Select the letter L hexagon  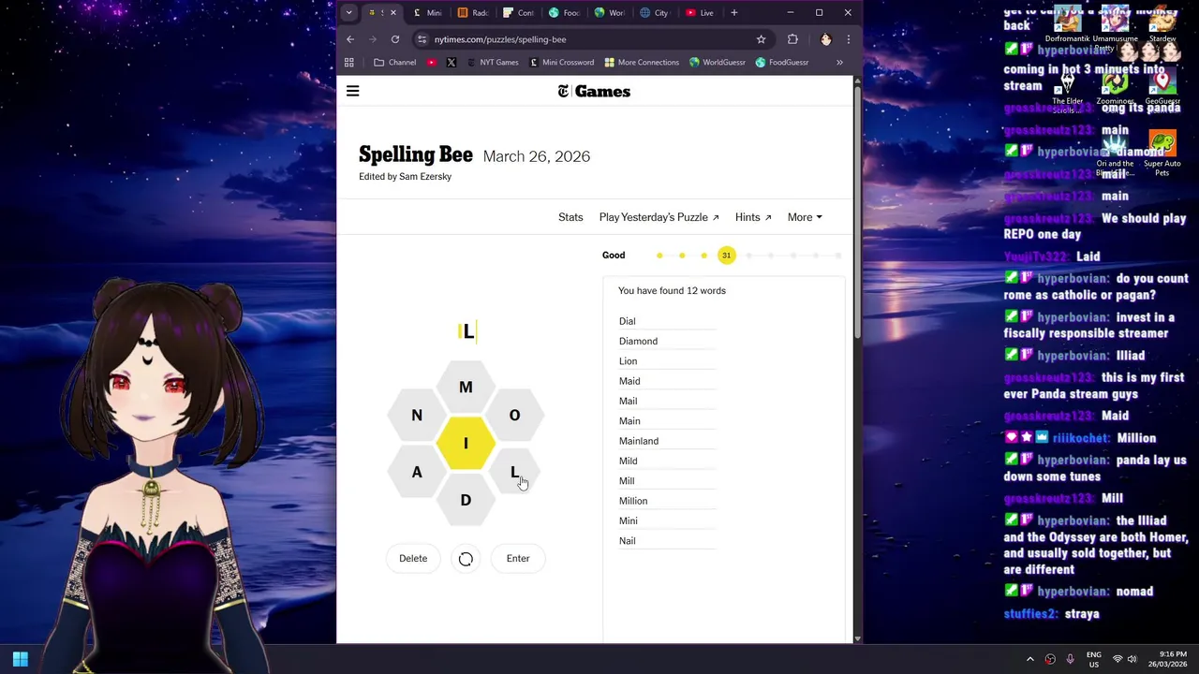(x=514, y=472)
